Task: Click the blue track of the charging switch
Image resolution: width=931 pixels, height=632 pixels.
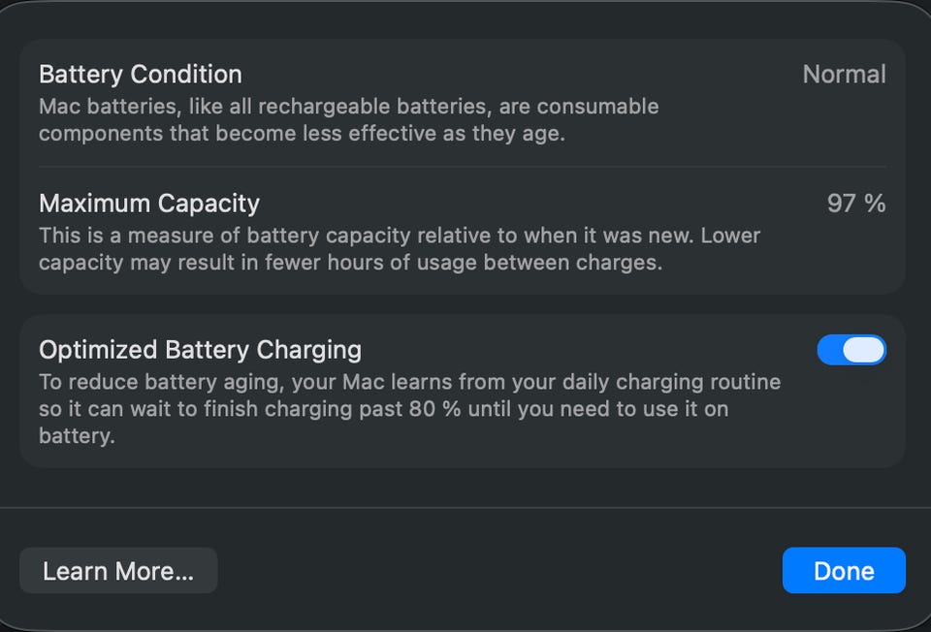Action: coord(830,350)
